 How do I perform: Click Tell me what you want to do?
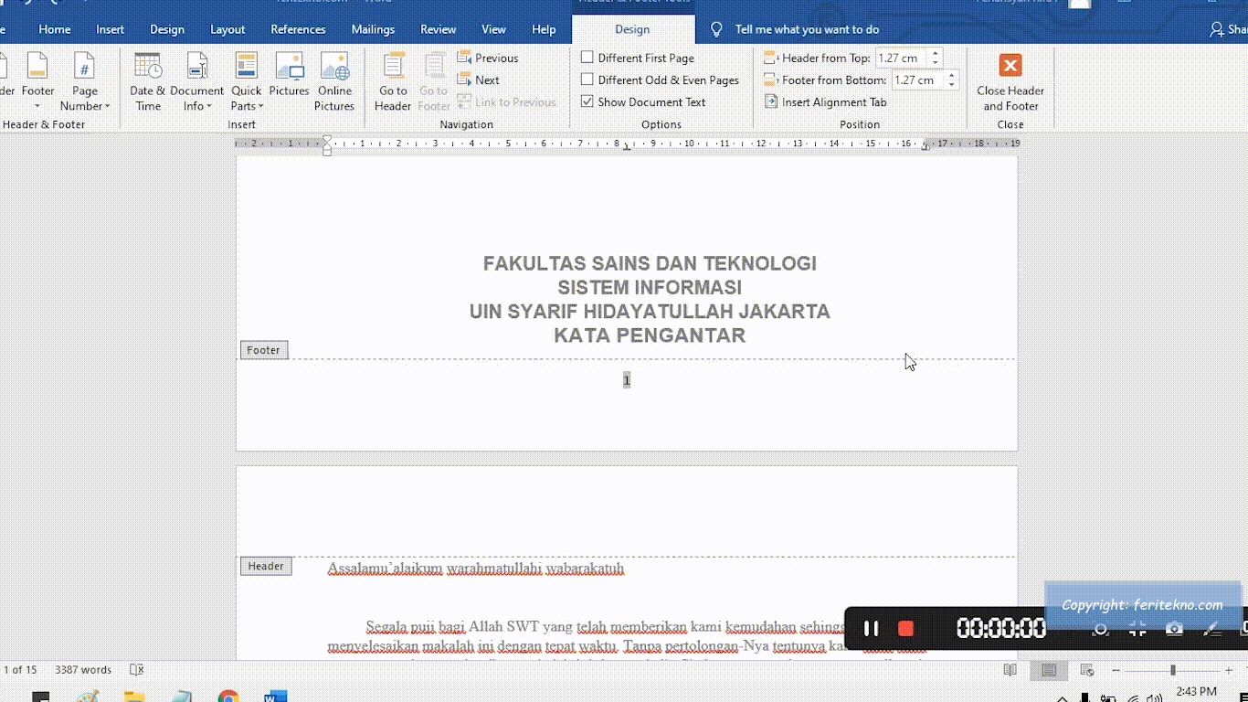807,29
